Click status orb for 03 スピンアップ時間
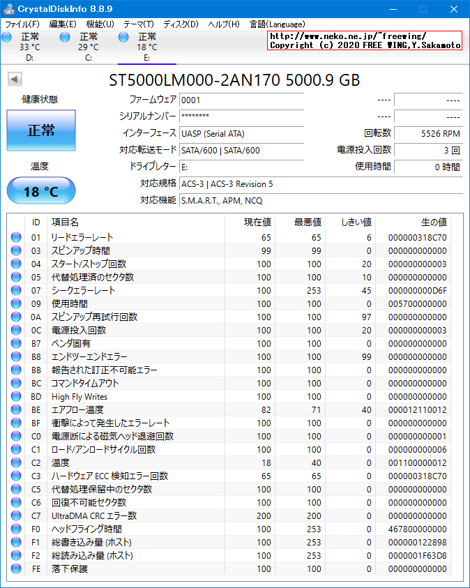The image size is (470, 588). click(x=16, y=250)
